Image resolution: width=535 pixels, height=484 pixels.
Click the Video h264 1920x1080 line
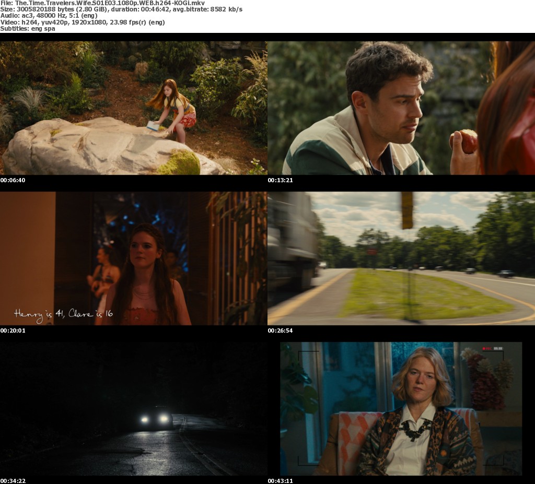coord(83,22)
